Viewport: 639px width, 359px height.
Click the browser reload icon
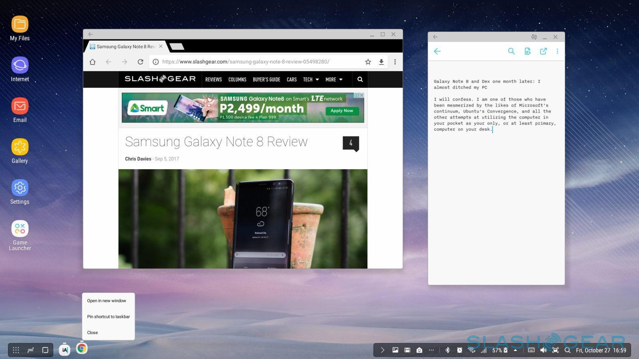[x=140, y=62]
